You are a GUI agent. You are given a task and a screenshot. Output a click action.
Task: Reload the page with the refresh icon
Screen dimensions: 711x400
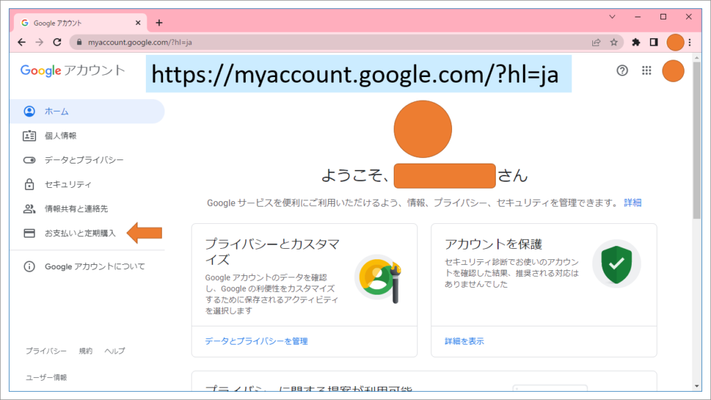57,42
